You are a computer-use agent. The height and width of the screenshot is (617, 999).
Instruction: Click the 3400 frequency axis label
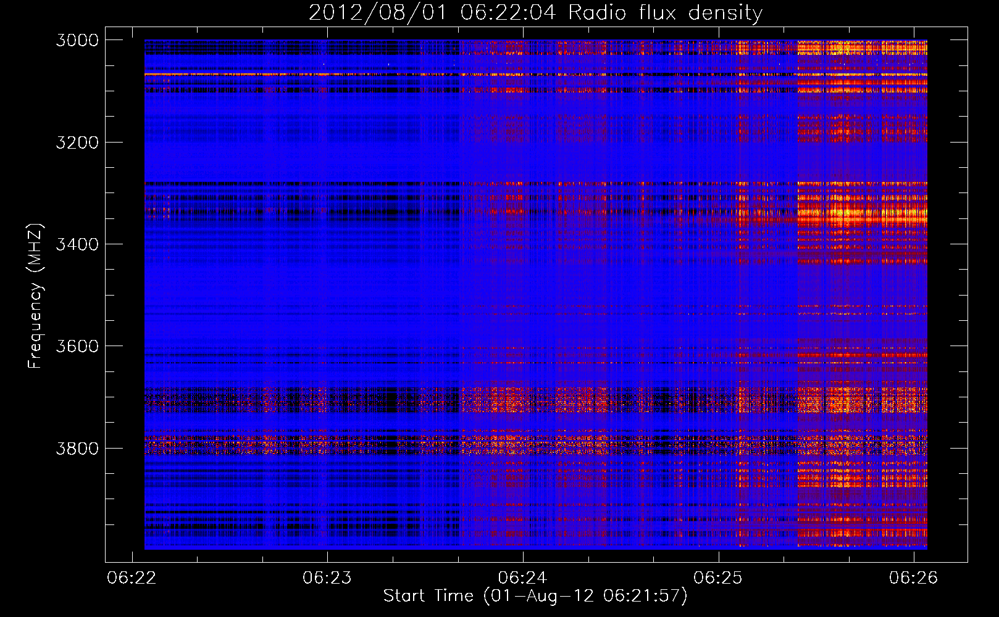click(77, 244)
